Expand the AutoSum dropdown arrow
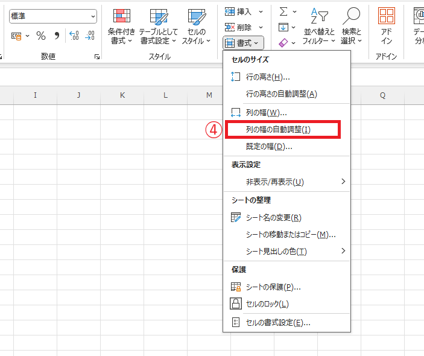Screen dimensions: 424x356 coord(295,11)
